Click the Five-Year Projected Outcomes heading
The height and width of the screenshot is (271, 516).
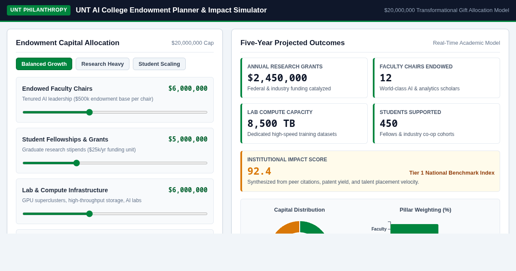[292, 43]
